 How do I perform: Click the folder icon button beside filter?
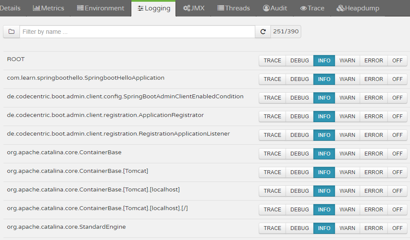[x=12, y=32]
